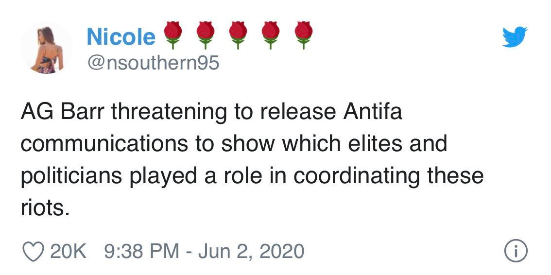Like the tweet with the heart icon
551x275 pixels.
click(x=33, y=251)
